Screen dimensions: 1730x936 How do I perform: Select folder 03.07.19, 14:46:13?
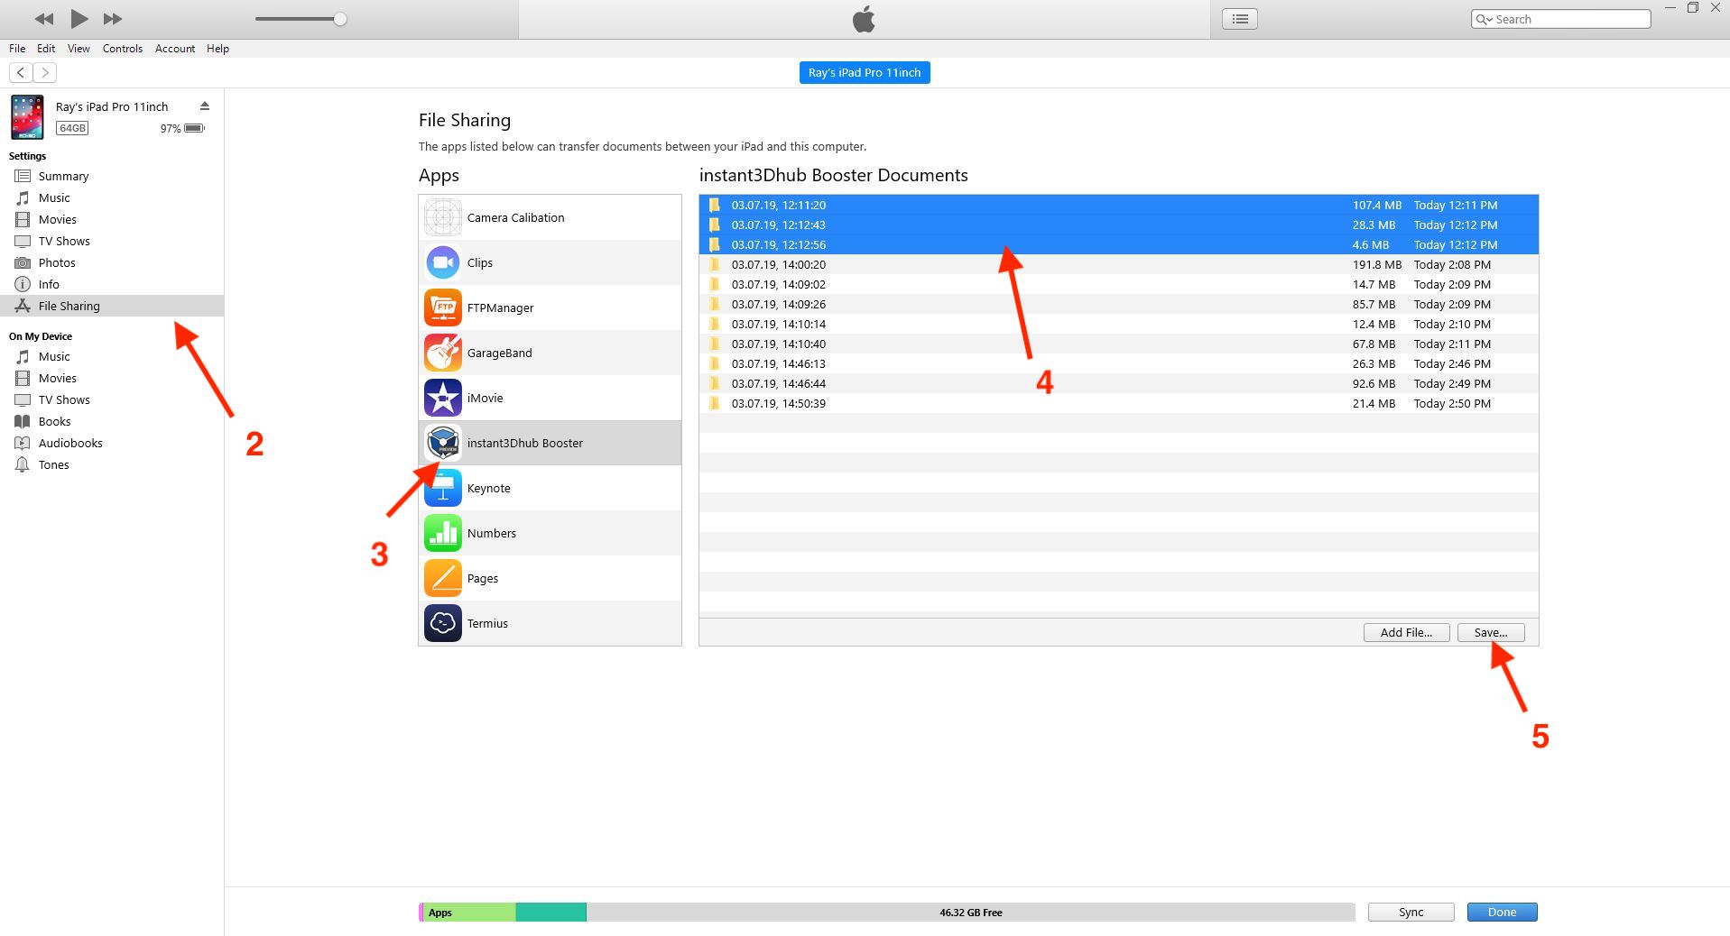point(1119,364)
